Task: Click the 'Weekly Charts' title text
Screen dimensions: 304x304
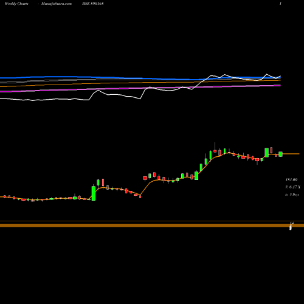Action: pos(16,4)
